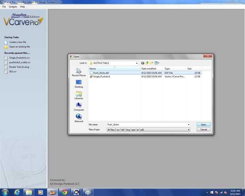Click Create a new file page icon

coord(6,42)
